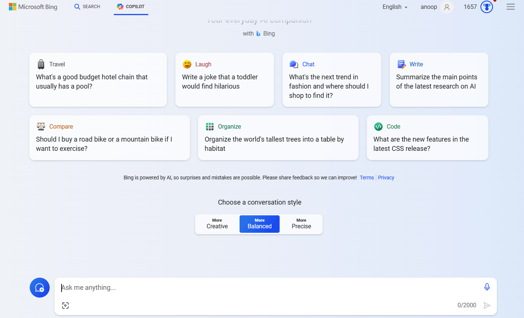This screenshot has width=524, height=318.
Task: Choose the AI research summary suggestion
Action: pyautogui.click(x=439, y=80)
